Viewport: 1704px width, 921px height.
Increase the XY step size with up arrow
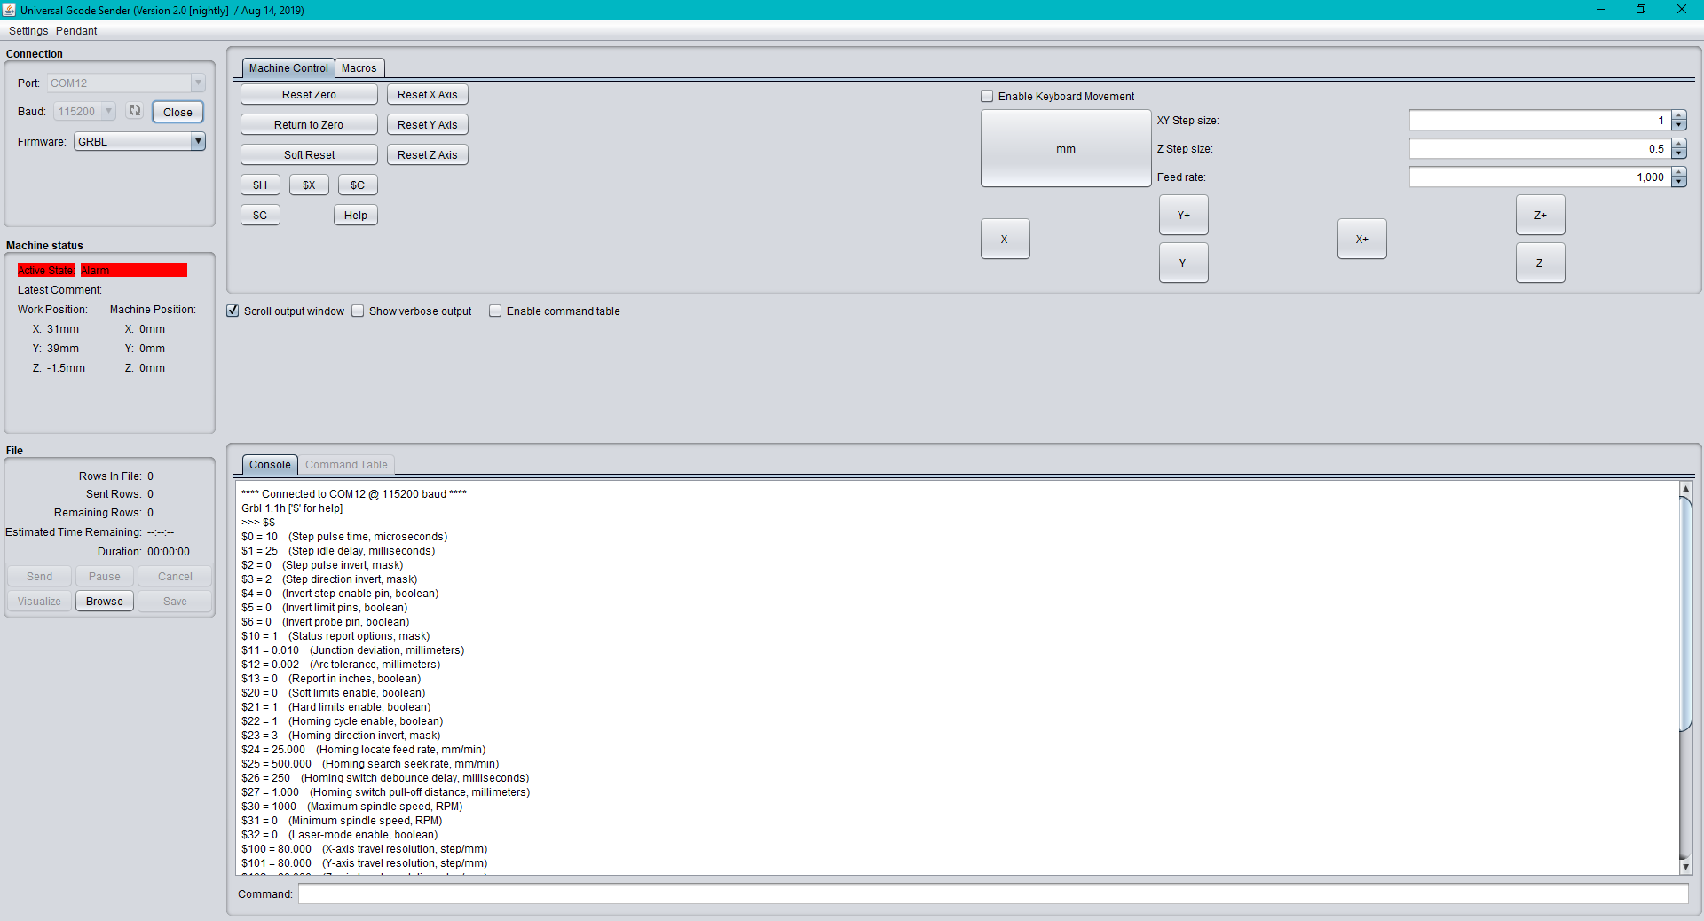[x=1678, y=115]
